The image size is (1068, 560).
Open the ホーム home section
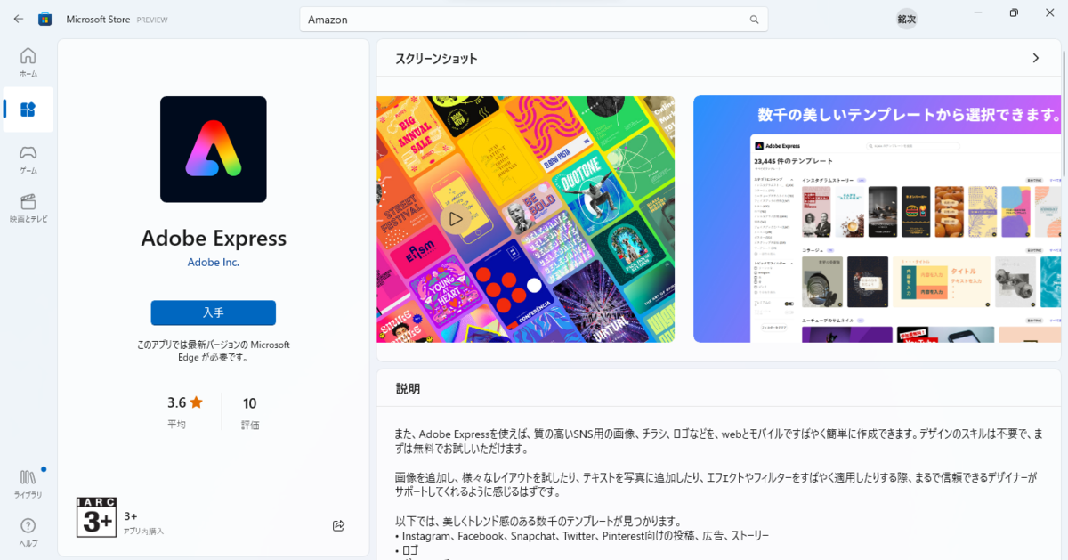point(28,62)
